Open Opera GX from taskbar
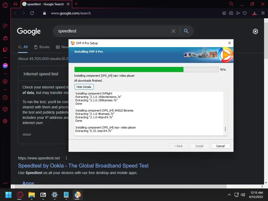 point(20,195)
